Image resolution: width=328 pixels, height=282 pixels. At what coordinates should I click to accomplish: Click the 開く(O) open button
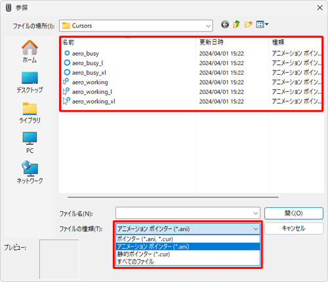pyautogui.click(x=294, y=213)
